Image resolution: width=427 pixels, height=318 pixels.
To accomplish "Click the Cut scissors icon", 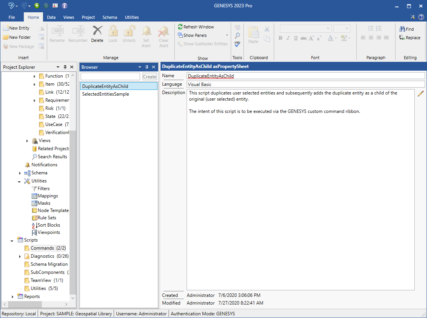I will (x=267, y=29).
